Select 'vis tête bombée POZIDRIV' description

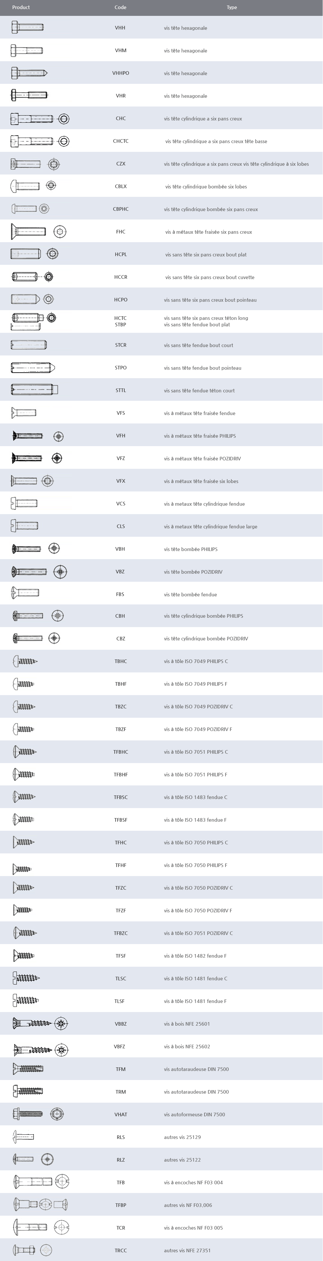click(193, 572)
